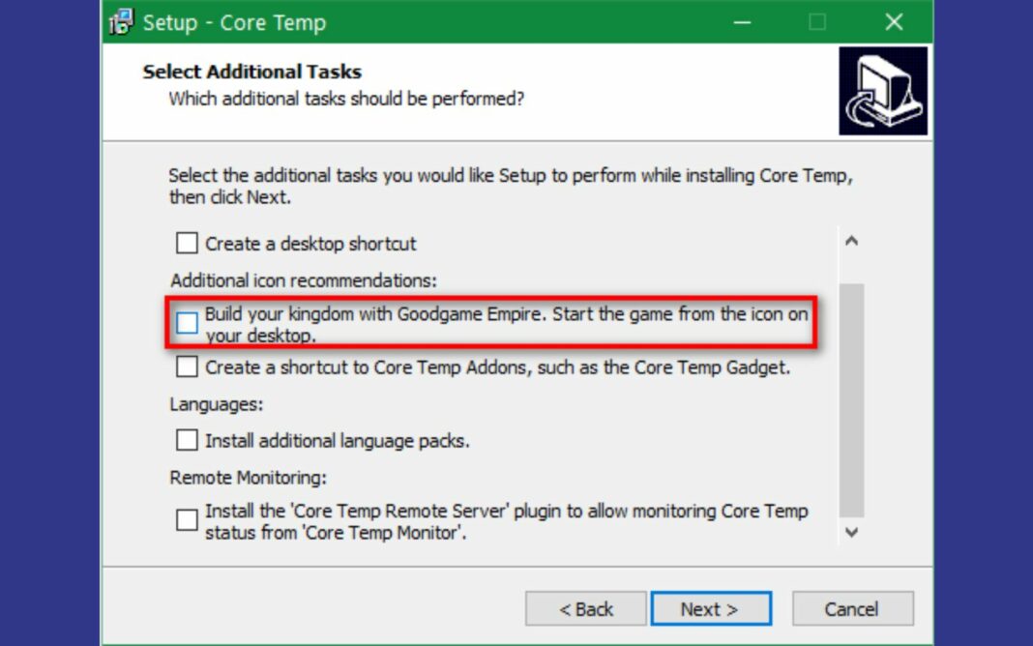Click the "Setup - Core Temp" title bar text
The width and height of the screenshot is (1033, 646).
coord(234,22)
